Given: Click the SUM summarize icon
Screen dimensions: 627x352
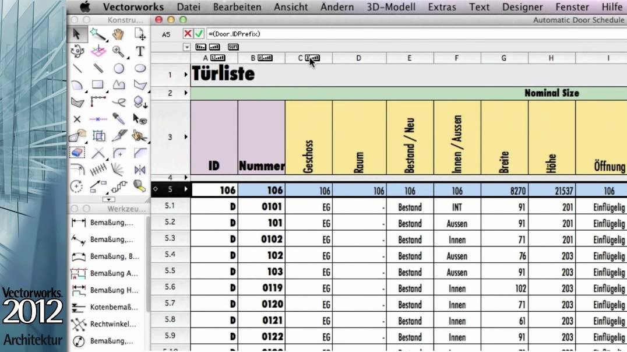Looking at the screenshot, I should click(x=233, y=47).
